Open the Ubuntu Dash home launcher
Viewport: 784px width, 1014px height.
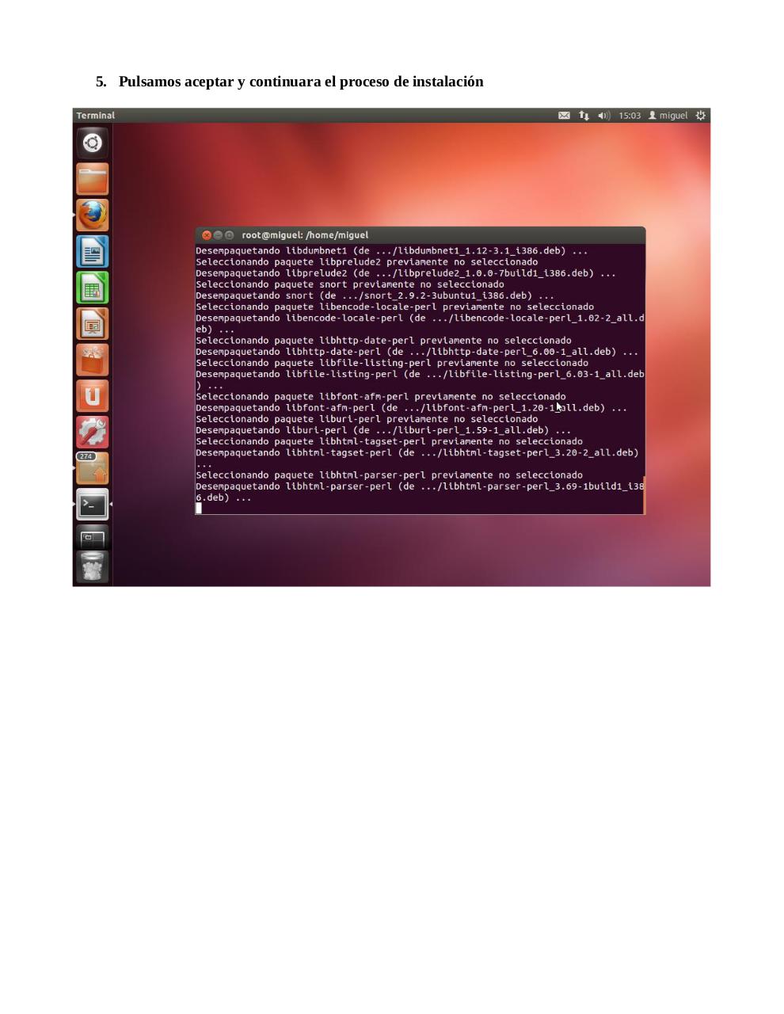92,143
